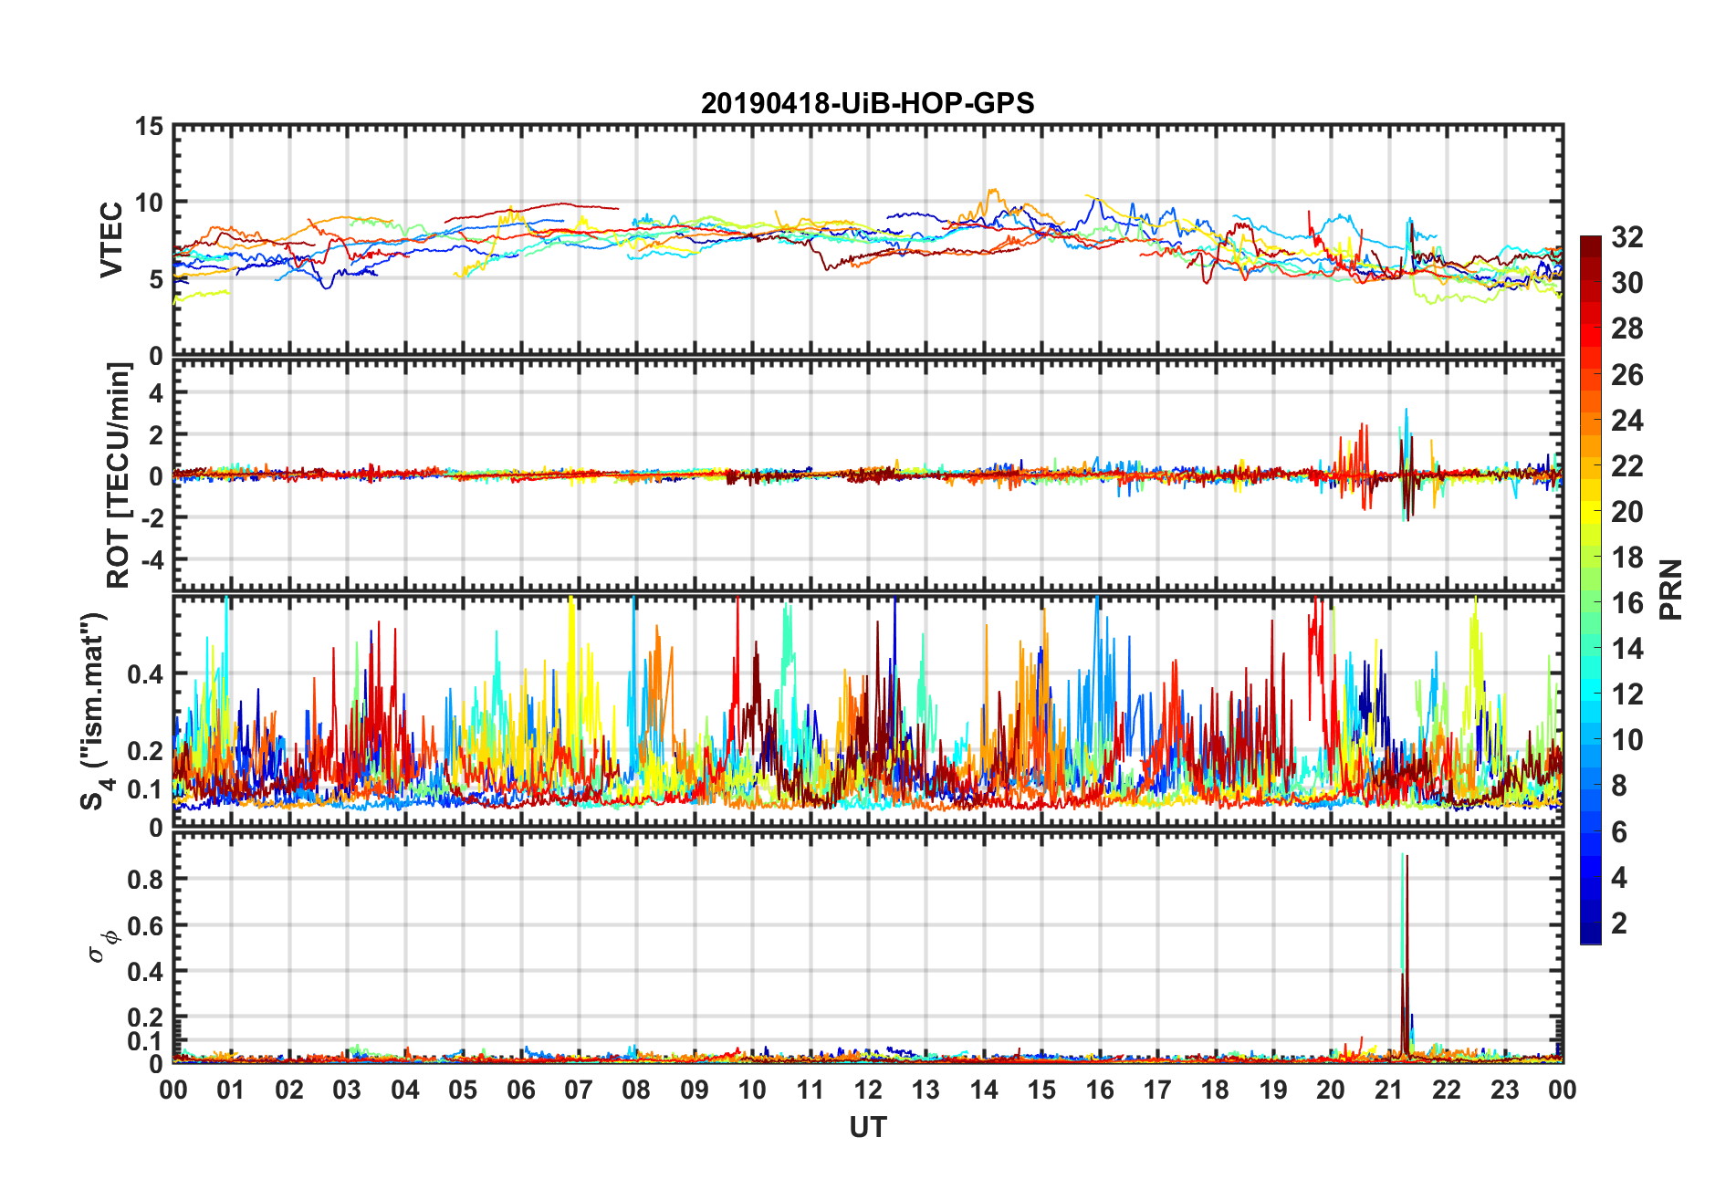Select the "PRN" colorbar label
Viewport: 1736px width, 1179px height.
point(1671,589)
